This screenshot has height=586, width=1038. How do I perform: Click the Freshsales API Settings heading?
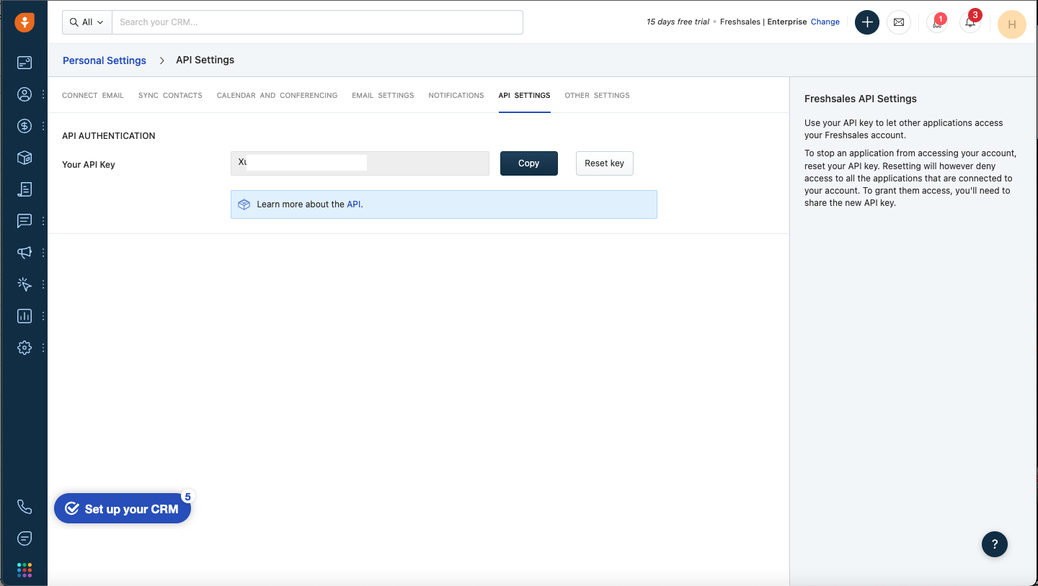[x=861, y=99]
